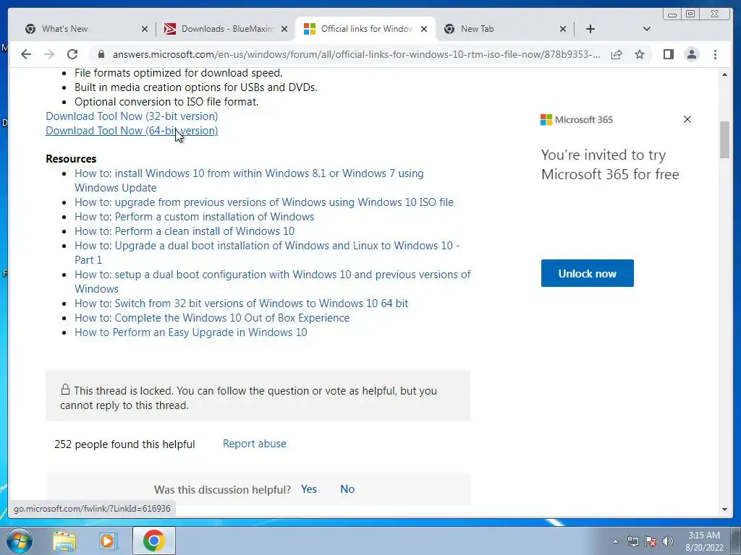This screenshot has height=555, width=741.
Task: Open Chrome side panel
Action: [x=668, y=54]
